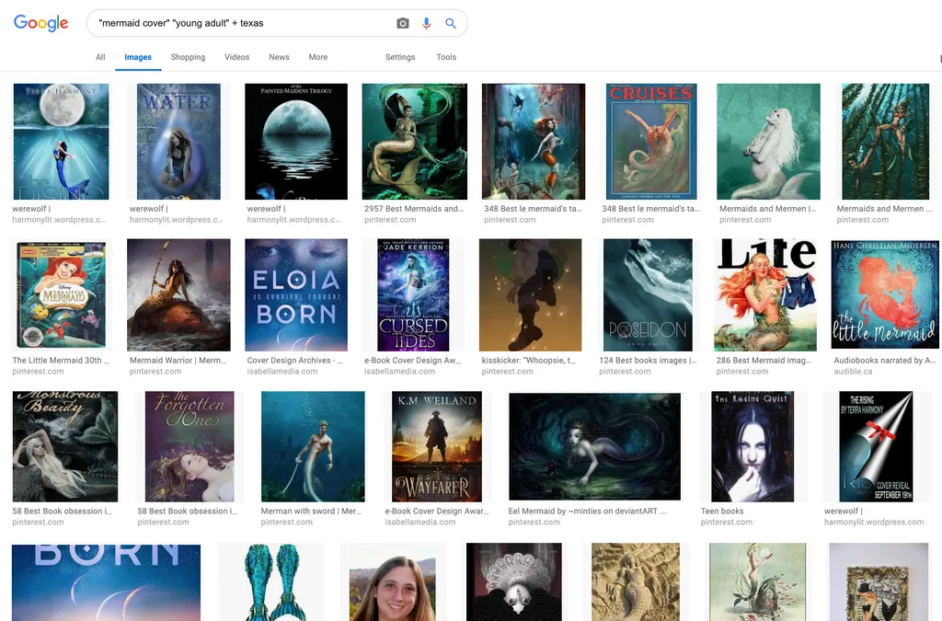This screenshot has height=621, width=942.
Task: Switch to the Shopping tab
Action: [x=188, y=57]
